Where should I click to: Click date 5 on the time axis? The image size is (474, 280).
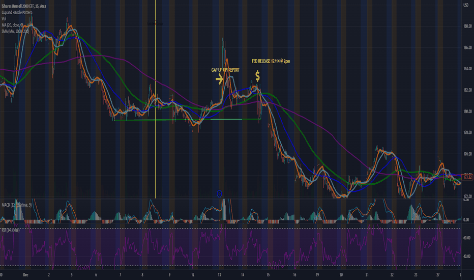click(x=72, y=275)
